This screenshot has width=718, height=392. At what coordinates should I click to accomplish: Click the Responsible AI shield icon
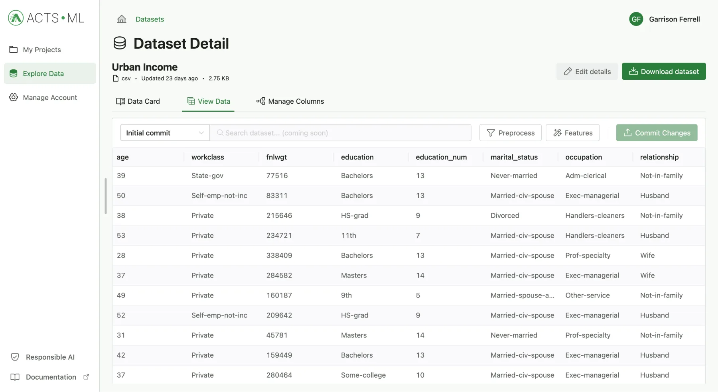click(x=15, y=357)
